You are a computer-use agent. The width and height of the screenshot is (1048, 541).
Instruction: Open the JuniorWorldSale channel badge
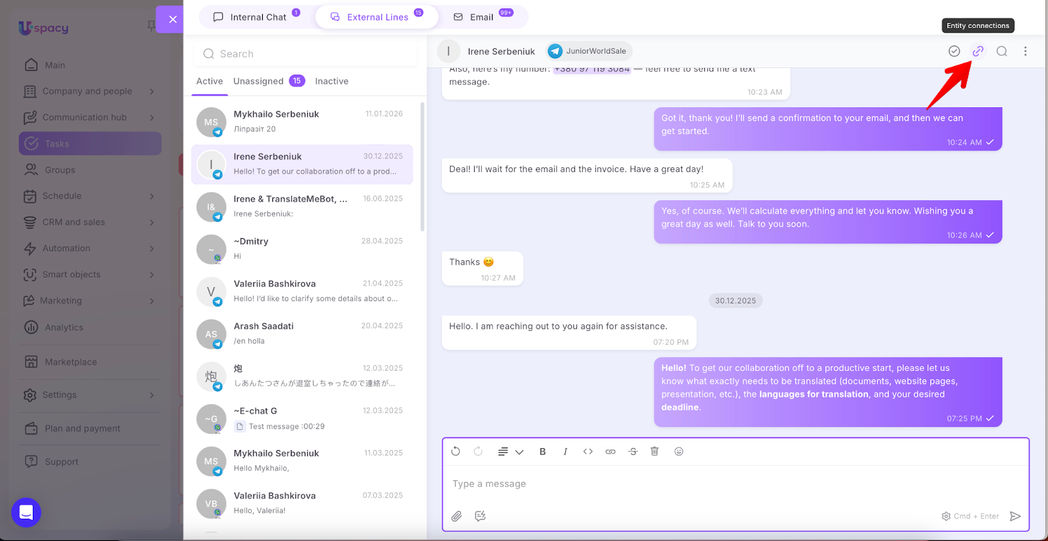click(x=588, y=51)
